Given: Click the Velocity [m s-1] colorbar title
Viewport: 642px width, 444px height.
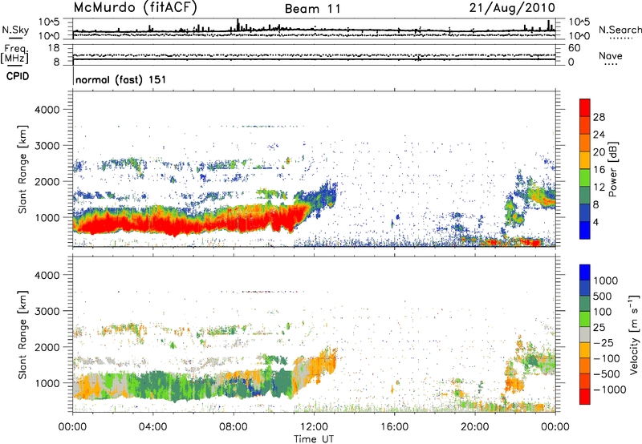Looking at the screenshot, I should (x=634, y=334).
